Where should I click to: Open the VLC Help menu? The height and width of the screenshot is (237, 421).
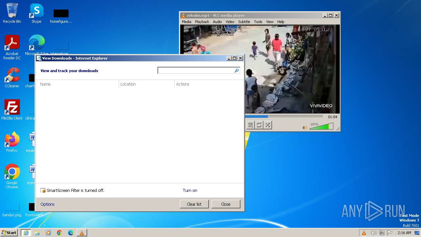(x=281, y=22)
